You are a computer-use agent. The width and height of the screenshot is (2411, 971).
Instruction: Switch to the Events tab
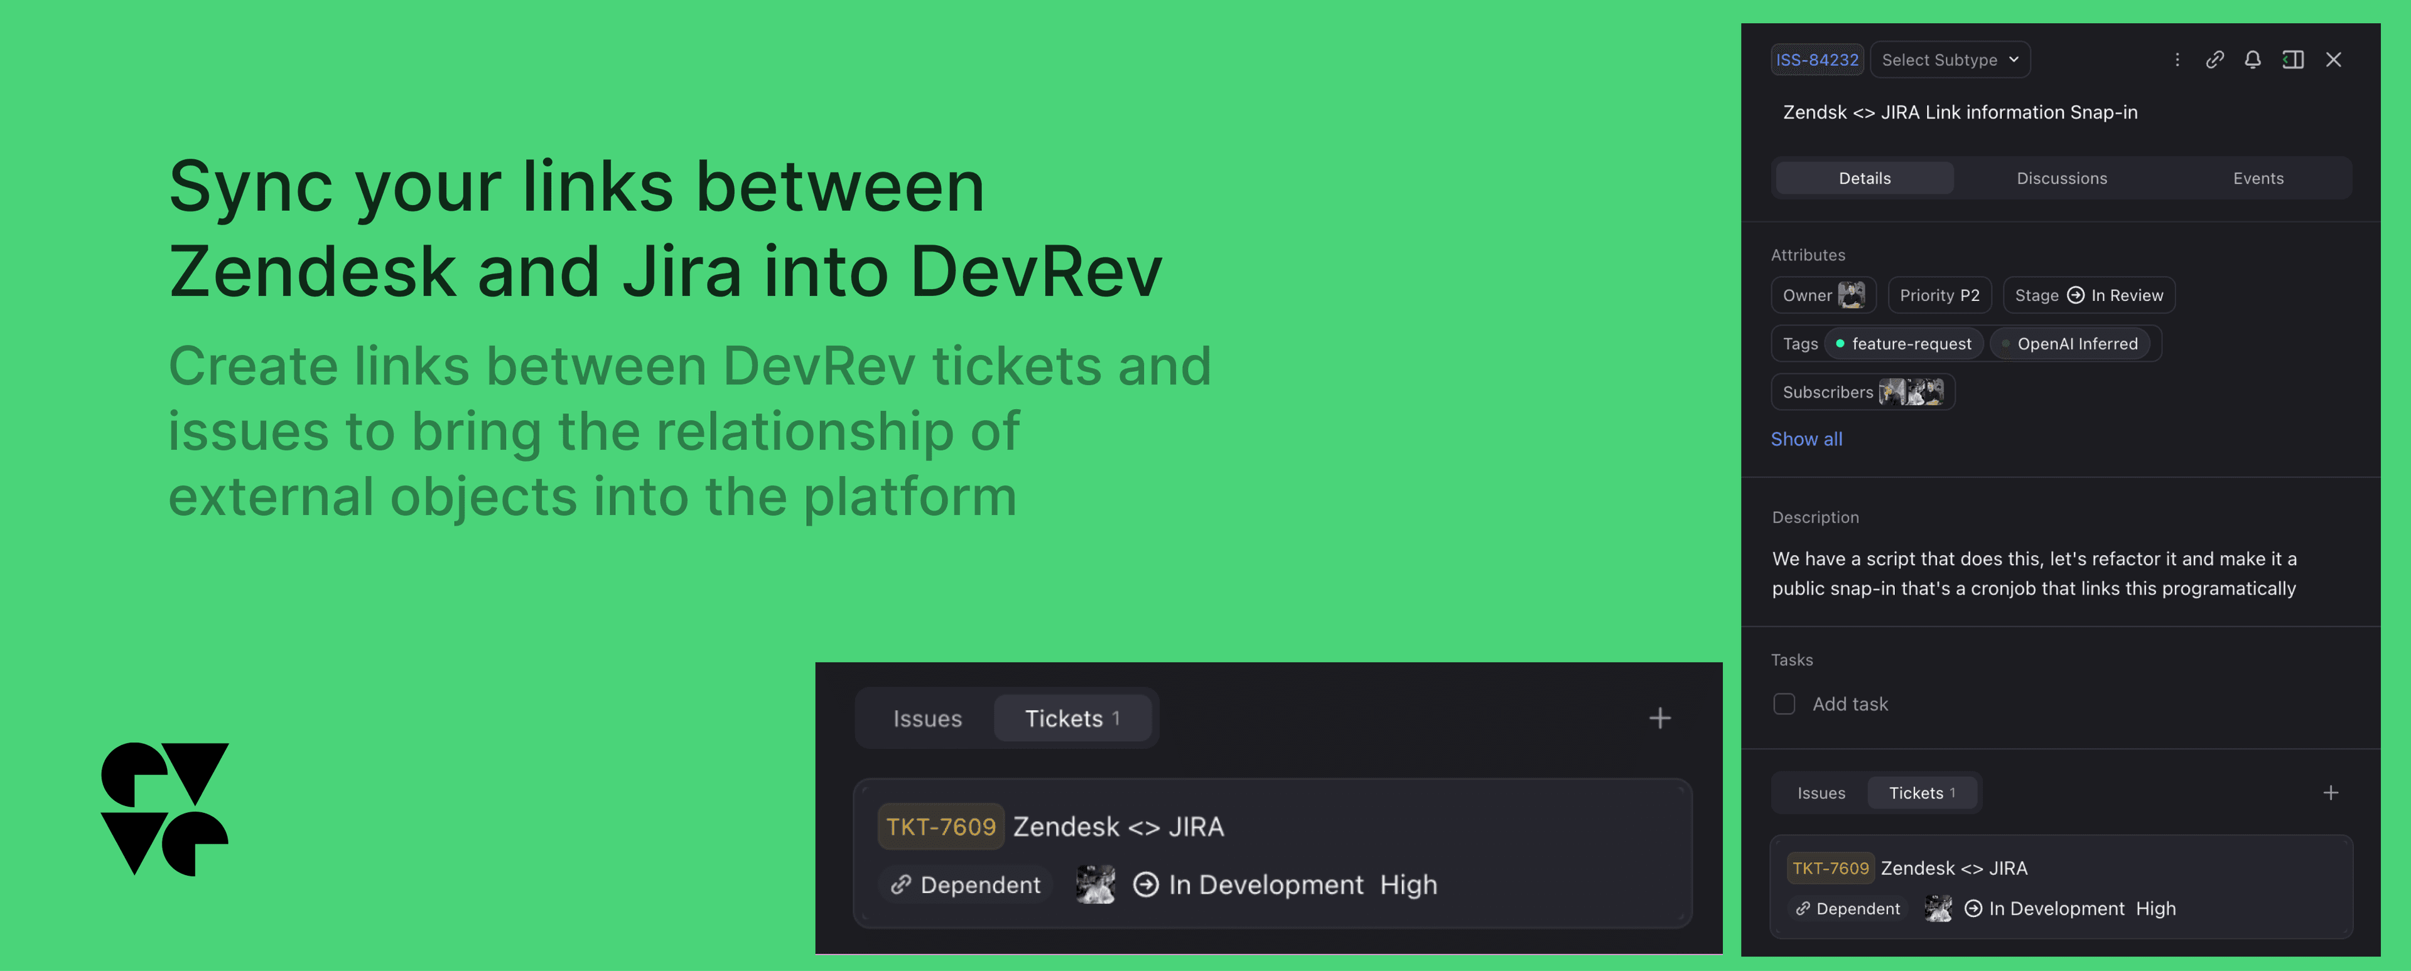2257,178
